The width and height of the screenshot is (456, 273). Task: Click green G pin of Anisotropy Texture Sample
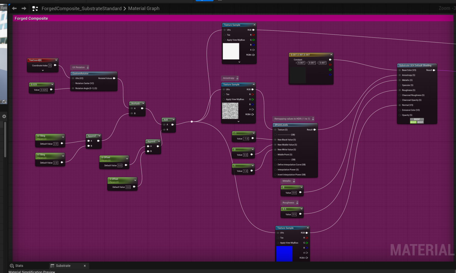pos(253,100)
